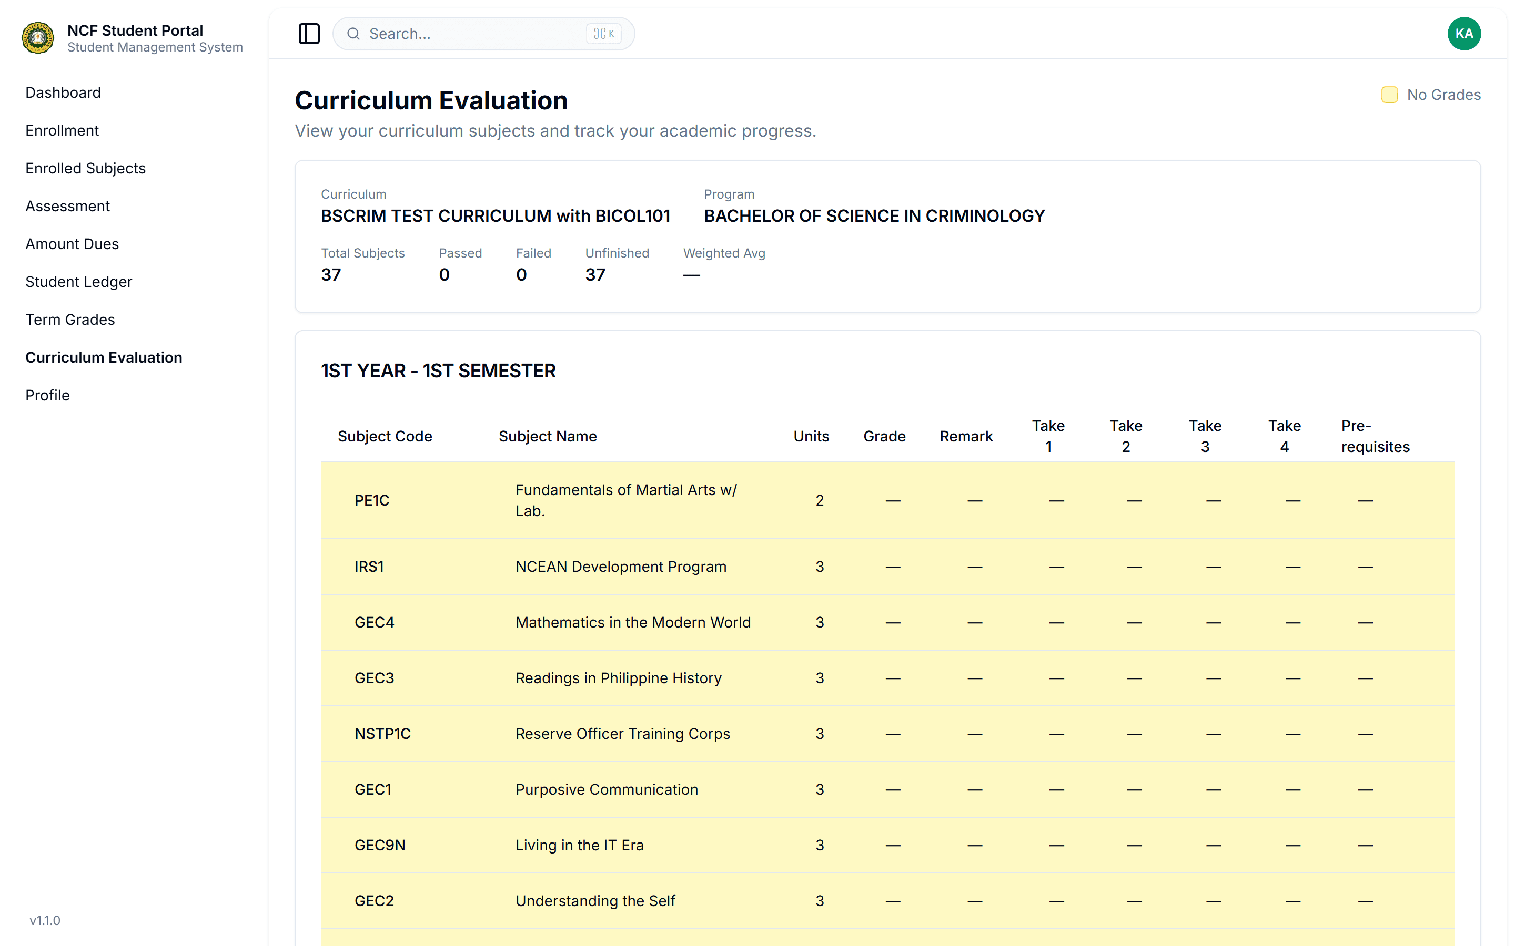Click the Take 1 column header
Viewport: 1515px width, 946px height.
[x=1048, y=436]
